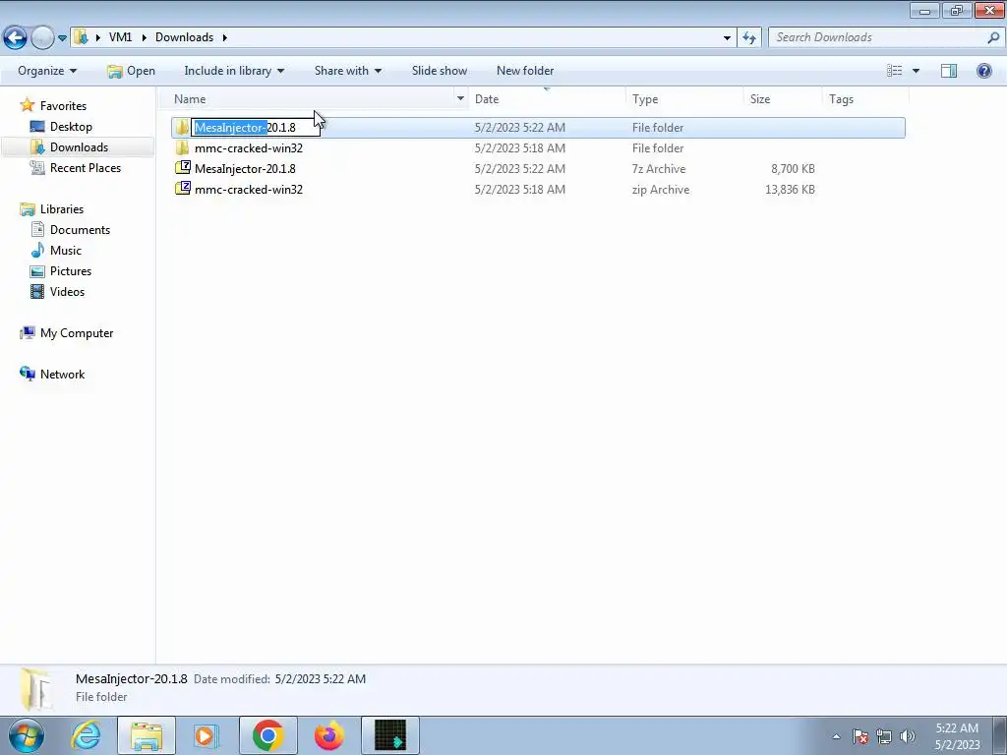
Task: Launch Internet Explorer from the taskbar
Action: tap(87, 735)
